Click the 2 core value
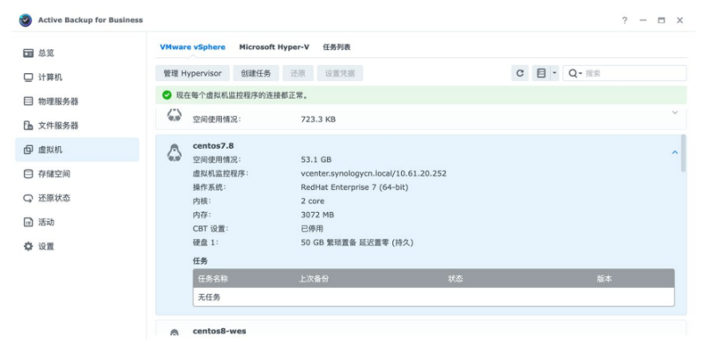Image resolution: width=705 pixels, height=344 pixels. pyautogui.click(x=313, y=201)
